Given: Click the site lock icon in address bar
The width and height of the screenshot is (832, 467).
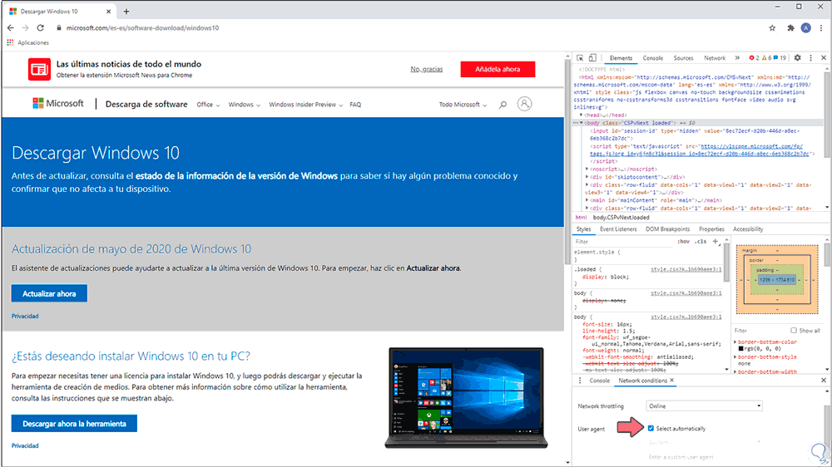Looking at the screenshot, I should point(58,27).
